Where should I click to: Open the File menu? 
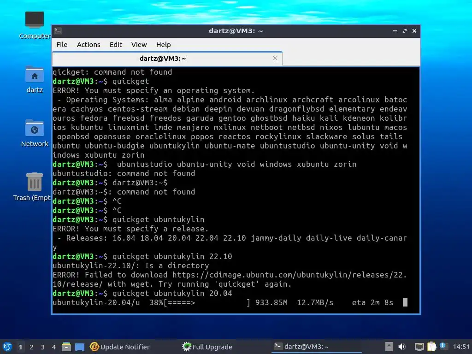coord(62,45)
